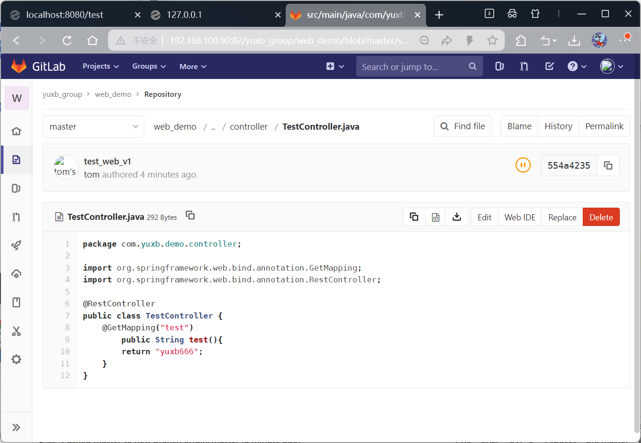Open To-Do list icon in top navbar
The height and width of the screenshot is (443, 641).
549,67
